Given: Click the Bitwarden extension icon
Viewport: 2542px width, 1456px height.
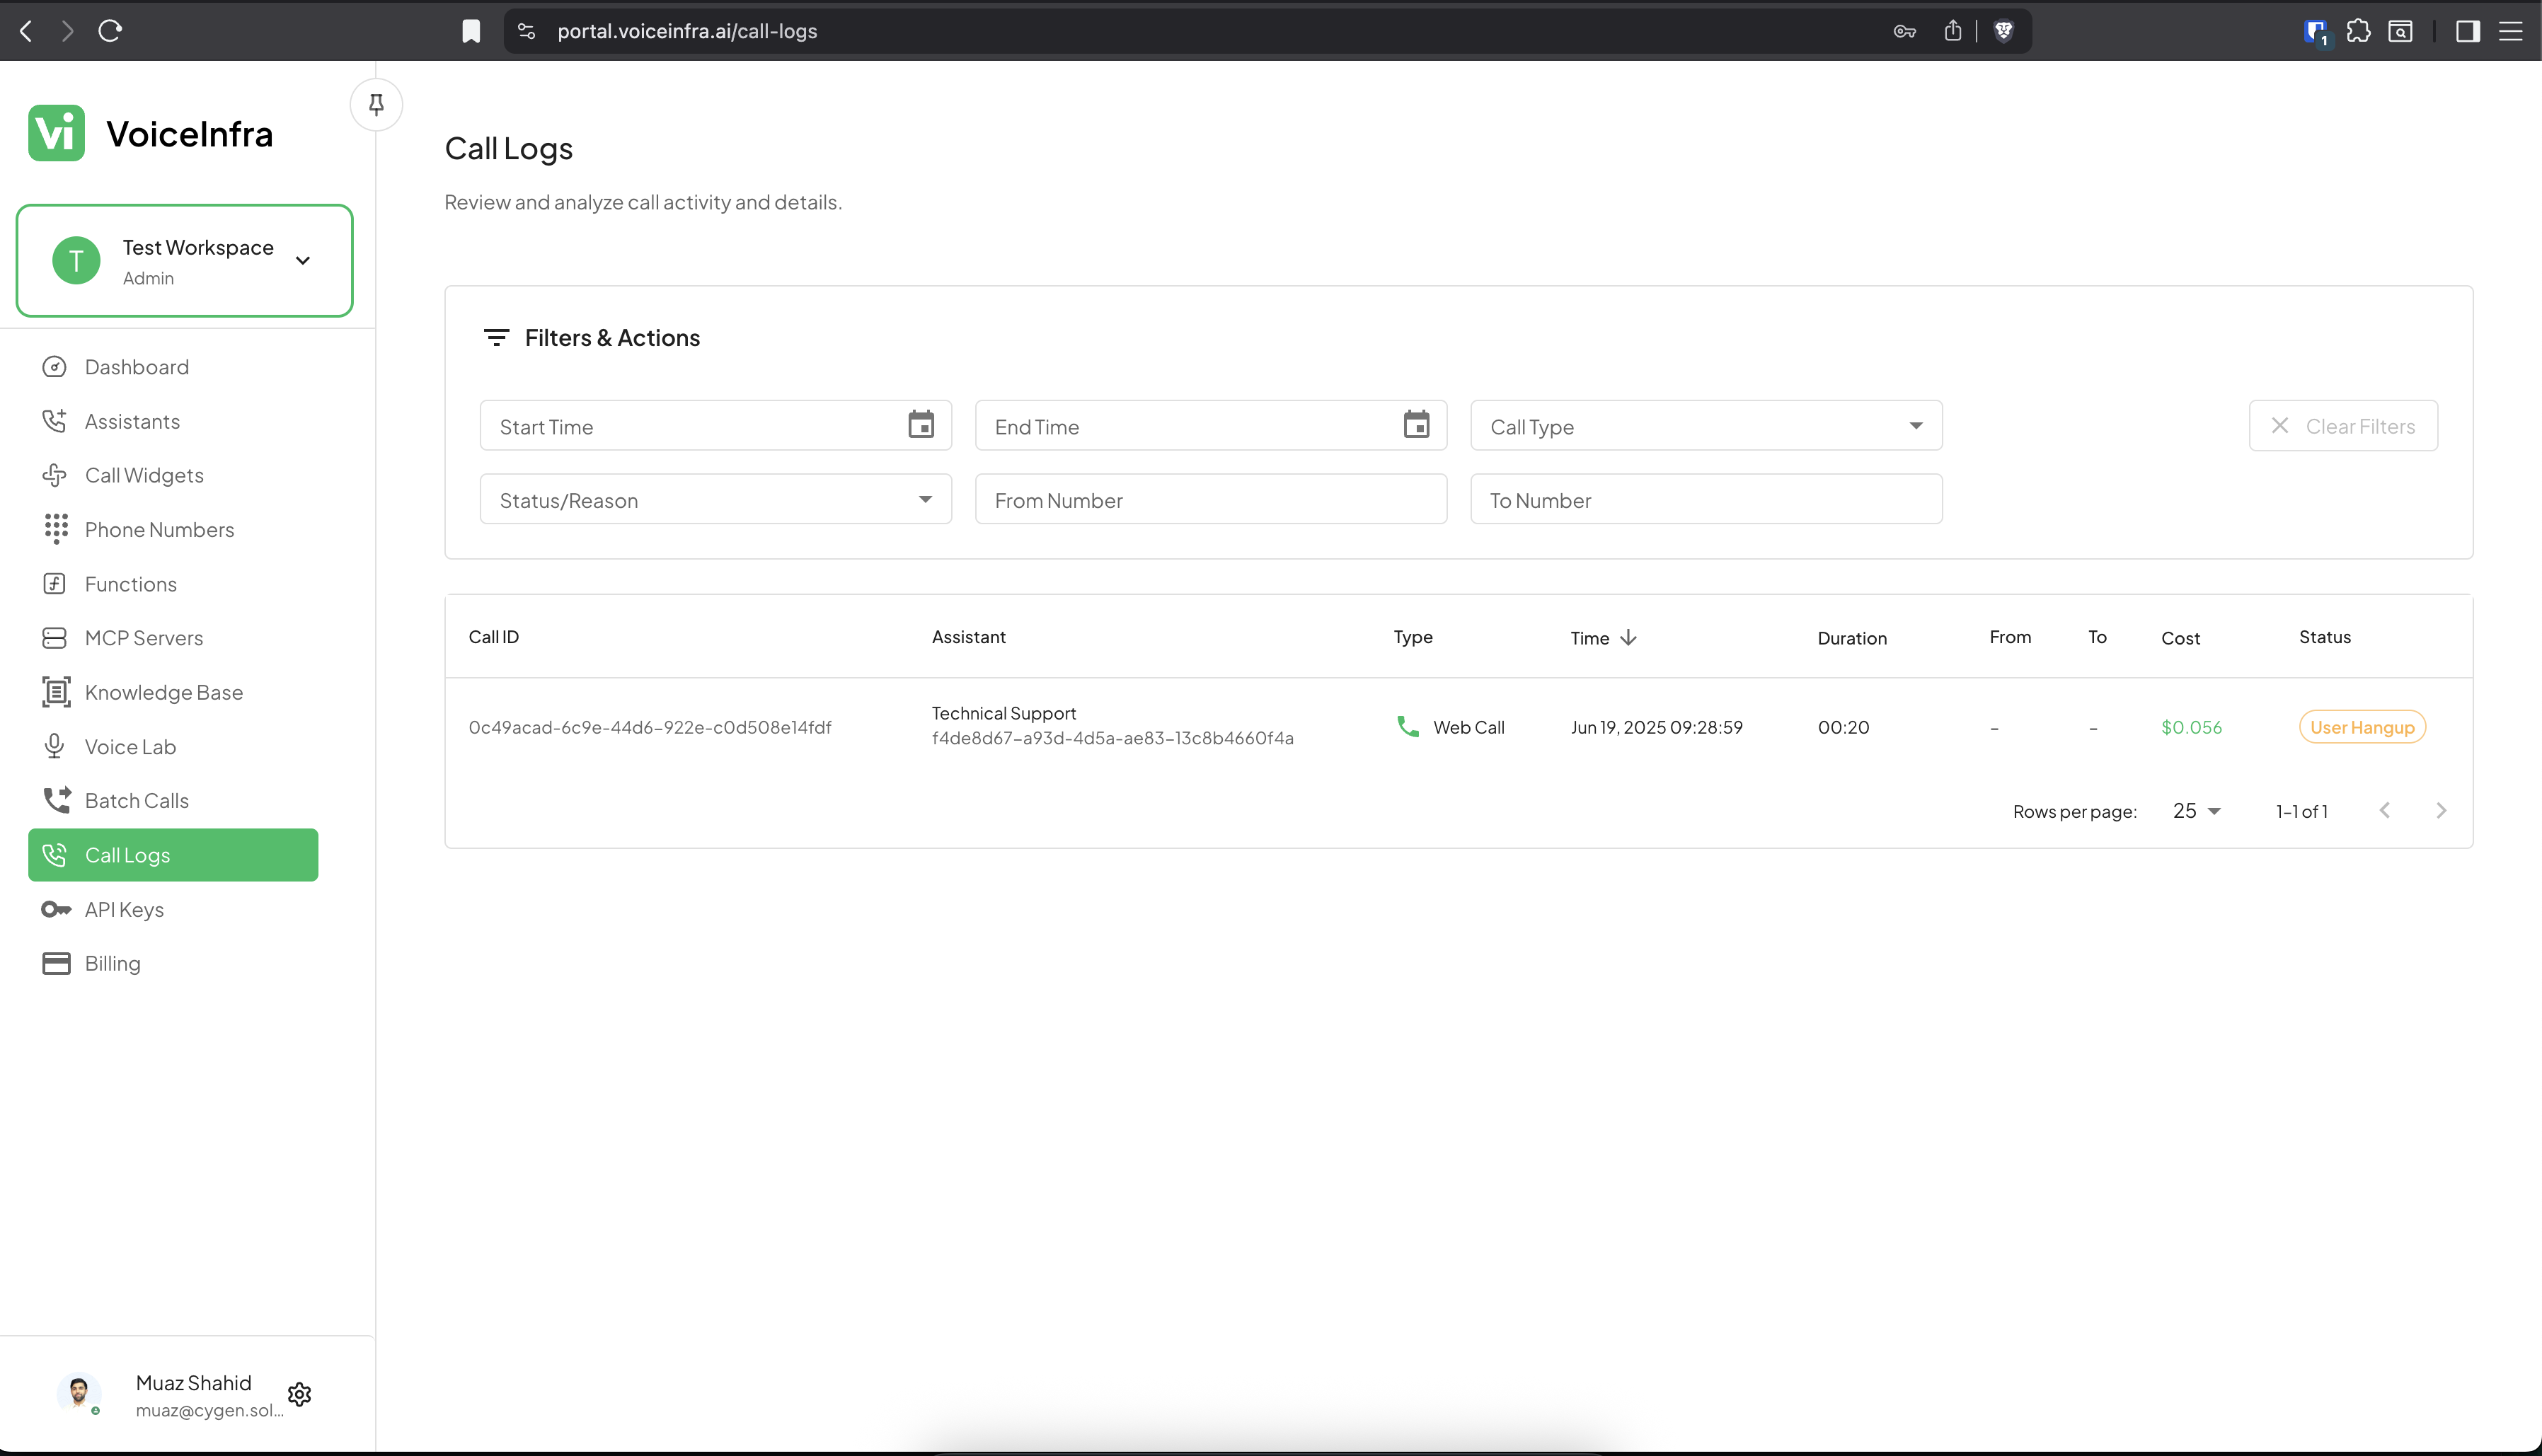Looking at the screenshot, I should [x=2316, y=32].
